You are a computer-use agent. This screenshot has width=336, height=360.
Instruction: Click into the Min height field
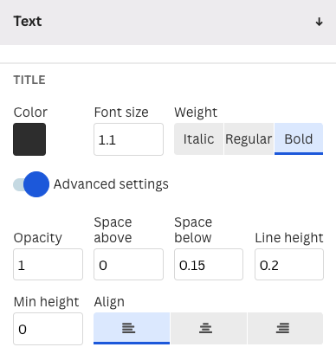coord(48,329)
